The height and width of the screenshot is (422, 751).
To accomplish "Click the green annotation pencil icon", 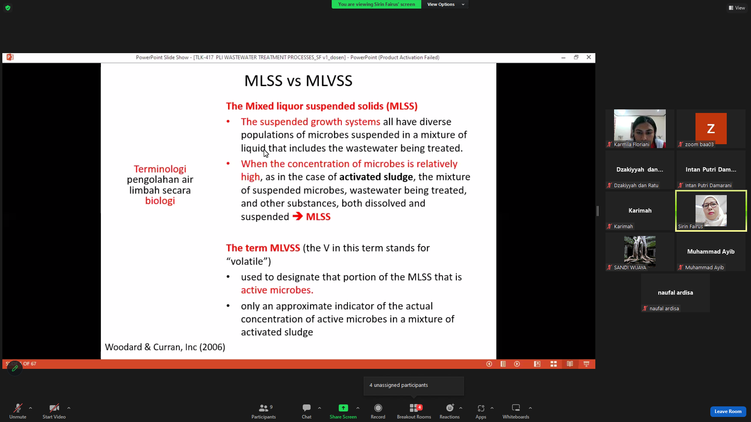I will [x=15, y=368].
